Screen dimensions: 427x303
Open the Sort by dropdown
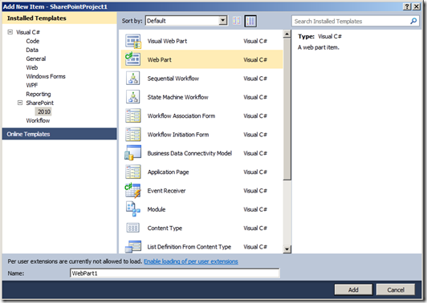tap(223, 20)
